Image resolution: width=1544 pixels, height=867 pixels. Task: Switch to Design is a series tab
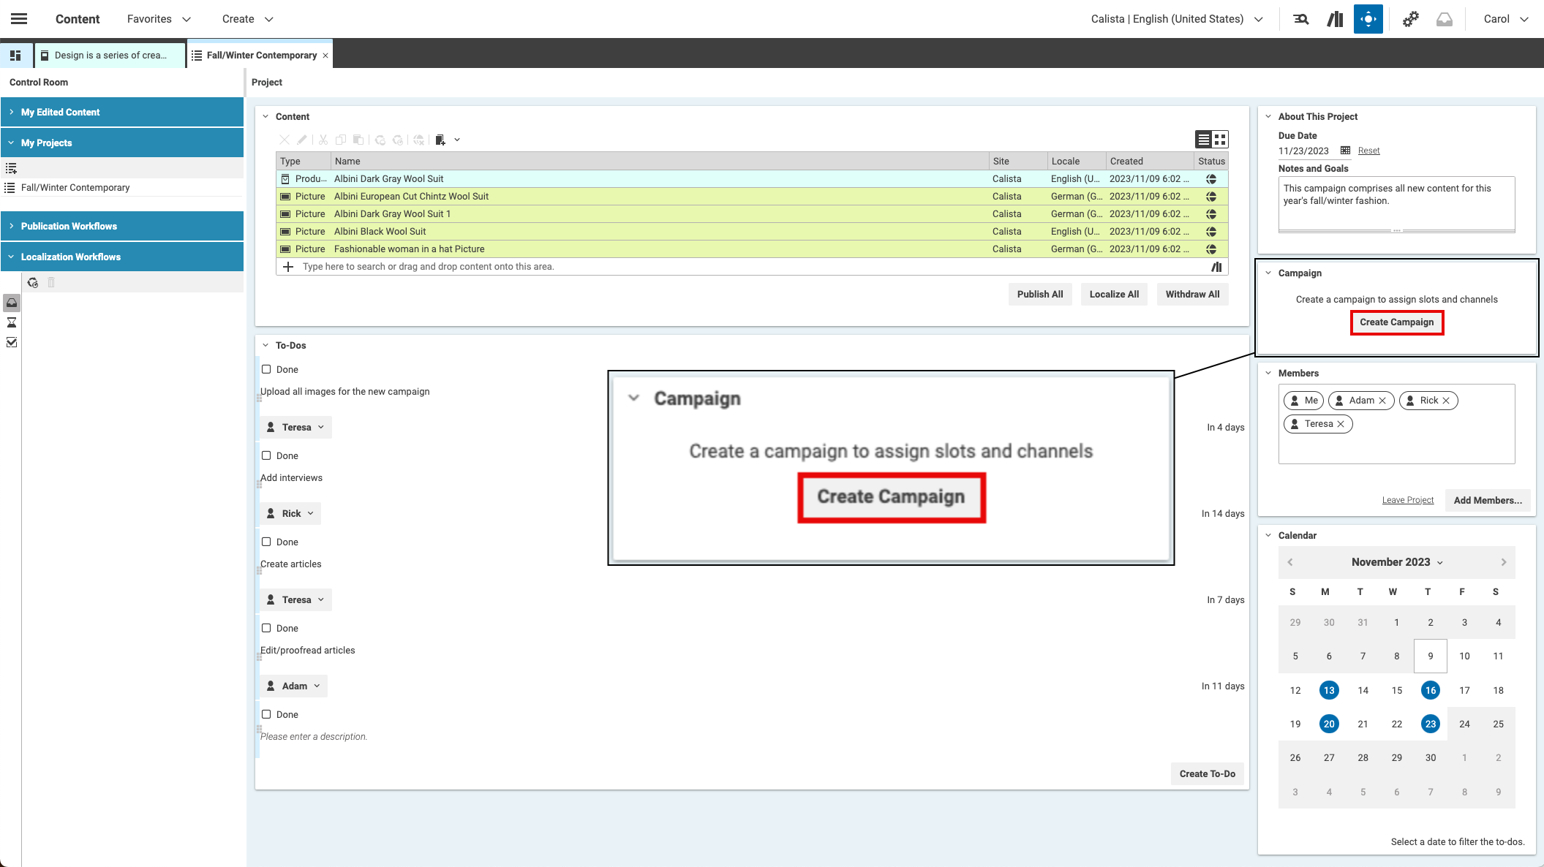(x=110, y=55)
